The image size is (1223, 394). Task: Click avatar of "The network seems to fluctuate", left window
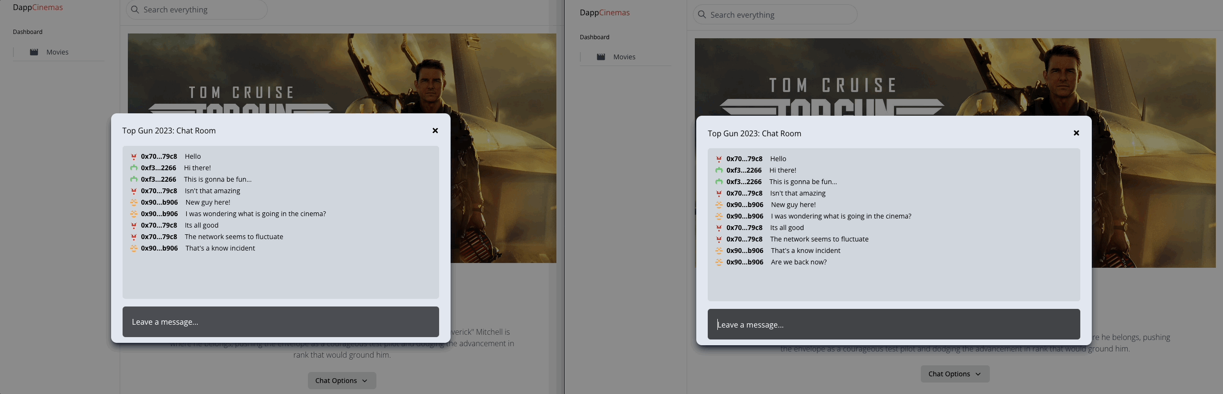(x=134, y=237)
